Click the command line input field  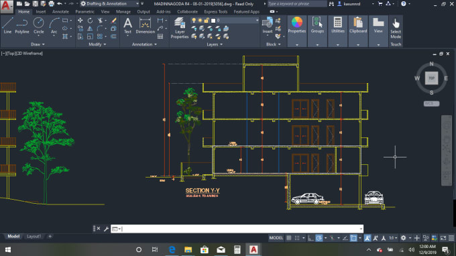(237, 229)
